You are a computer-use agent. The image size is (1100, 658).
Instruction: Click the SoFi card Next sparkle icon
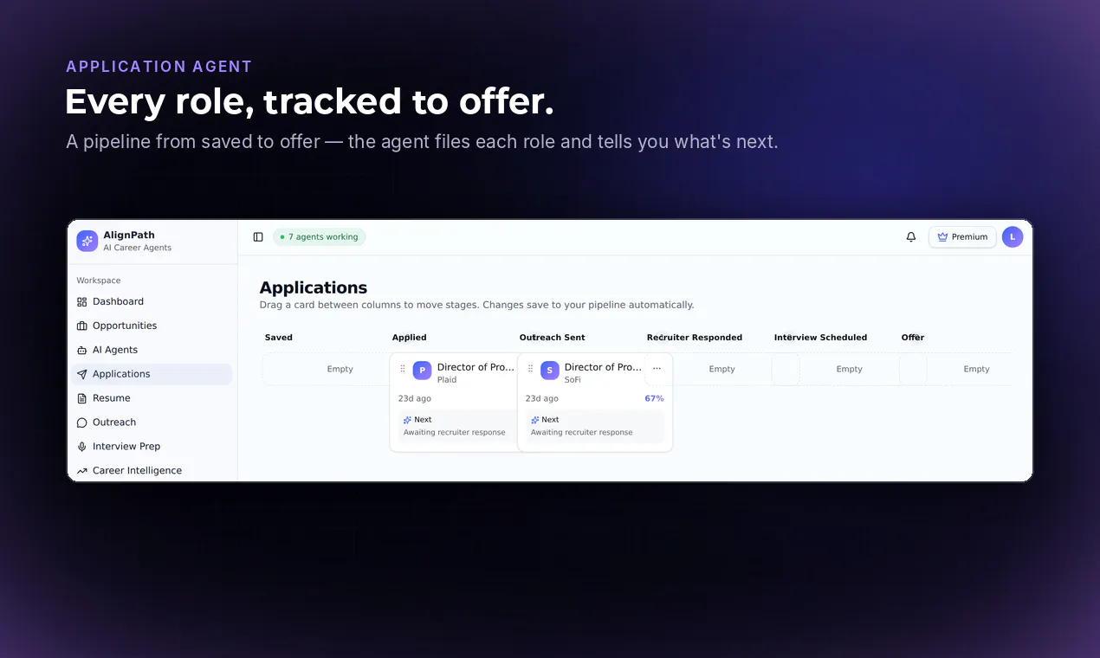pos(535,420)
